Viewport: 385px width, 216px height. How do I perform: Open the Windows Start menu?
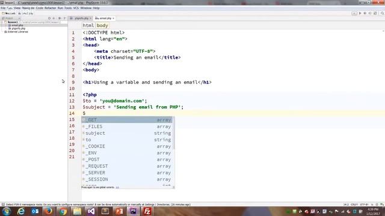(7, 211)
